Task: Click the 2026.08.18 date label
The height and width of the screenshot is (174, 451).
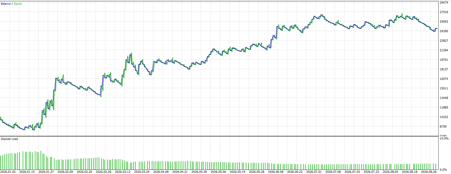Action: (410, 172)
